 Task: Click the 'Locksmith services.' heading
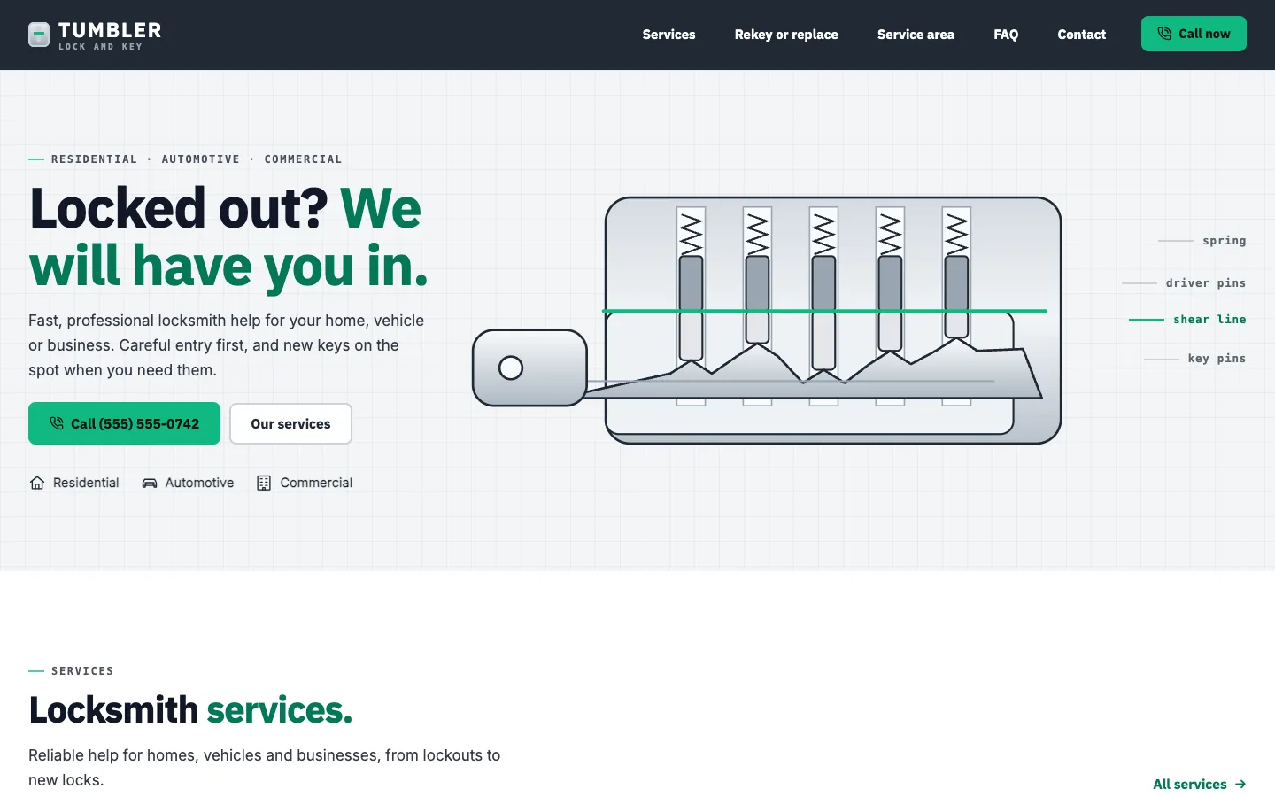point(190,709)
